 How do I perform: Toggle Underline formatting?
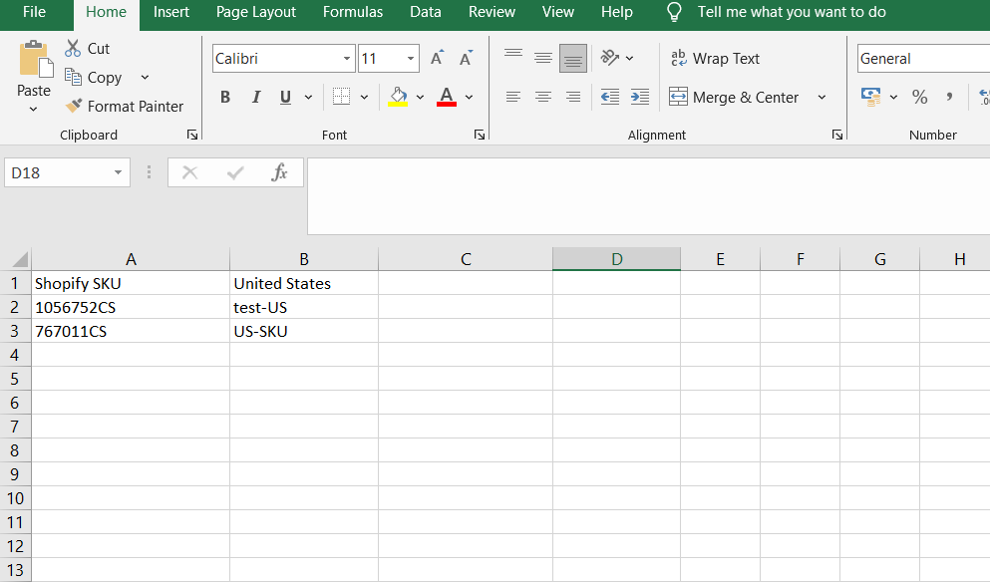click(285, 97)
